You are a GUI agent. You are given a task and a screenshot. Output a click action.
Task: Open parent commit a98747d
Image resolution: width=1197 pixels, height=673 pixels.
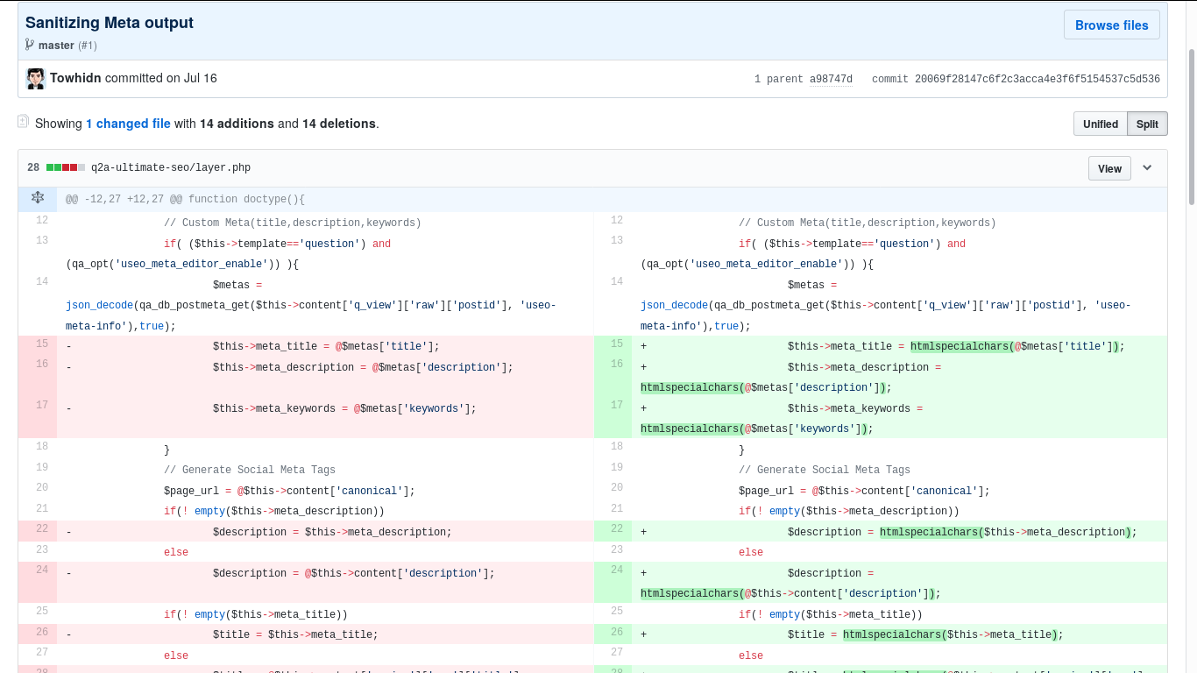[831, 79]
